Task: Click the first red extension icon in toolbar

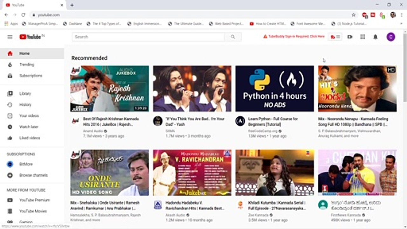Action: (x=365, y=15)
